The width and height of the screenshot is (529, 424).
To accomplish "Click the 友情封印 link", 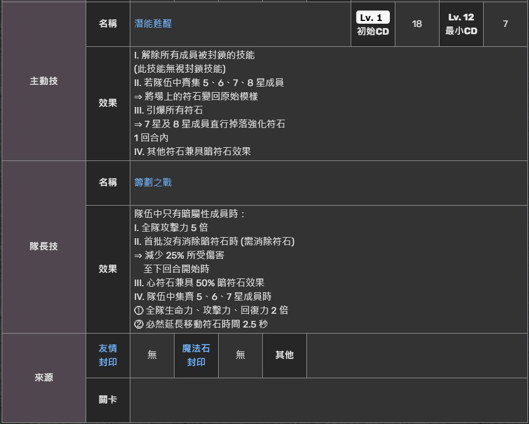I will tap(108, 355).
